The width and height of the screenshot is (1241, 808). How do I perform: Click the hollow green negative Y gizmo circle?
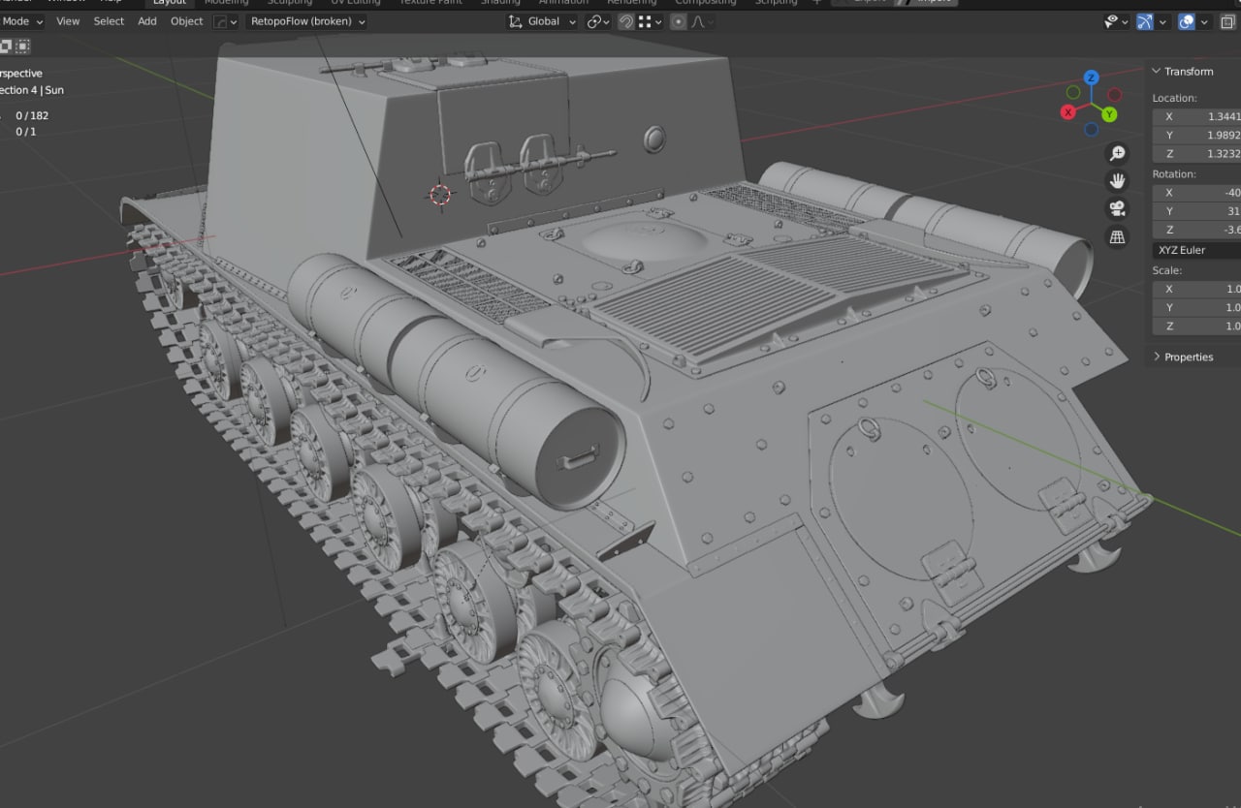[1073, 92]
